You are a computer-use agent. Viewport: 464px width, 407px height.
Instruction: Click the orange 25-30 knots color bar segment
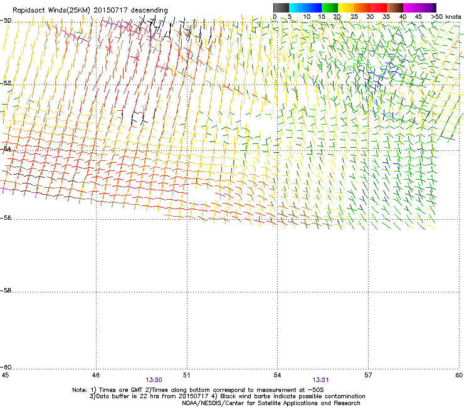point(362,8)
